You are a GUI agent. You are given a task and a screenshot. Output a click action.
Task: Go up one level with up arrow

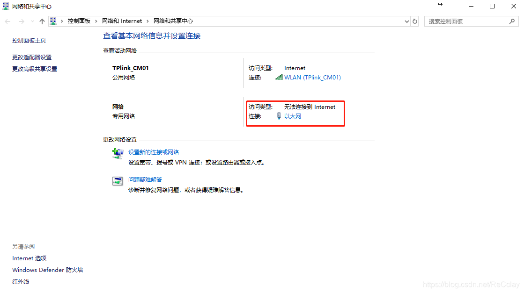click(x=42, y=21)
